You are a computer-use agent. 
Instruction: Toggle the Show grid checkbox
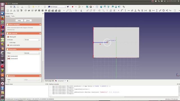point(8,37)
